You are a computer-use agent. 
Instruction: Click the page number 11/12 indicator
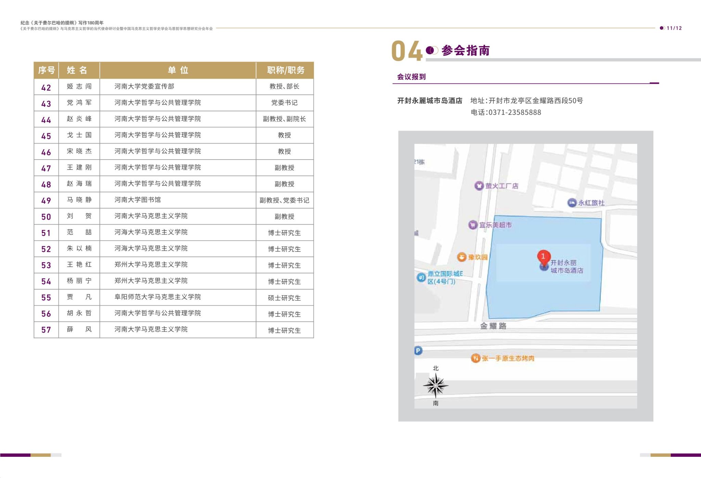pyautogui.click(x=674, y=28)
